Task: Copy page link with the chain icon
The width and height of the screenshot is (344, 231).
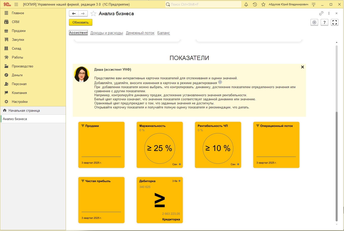Action: (x=321, y=13)
